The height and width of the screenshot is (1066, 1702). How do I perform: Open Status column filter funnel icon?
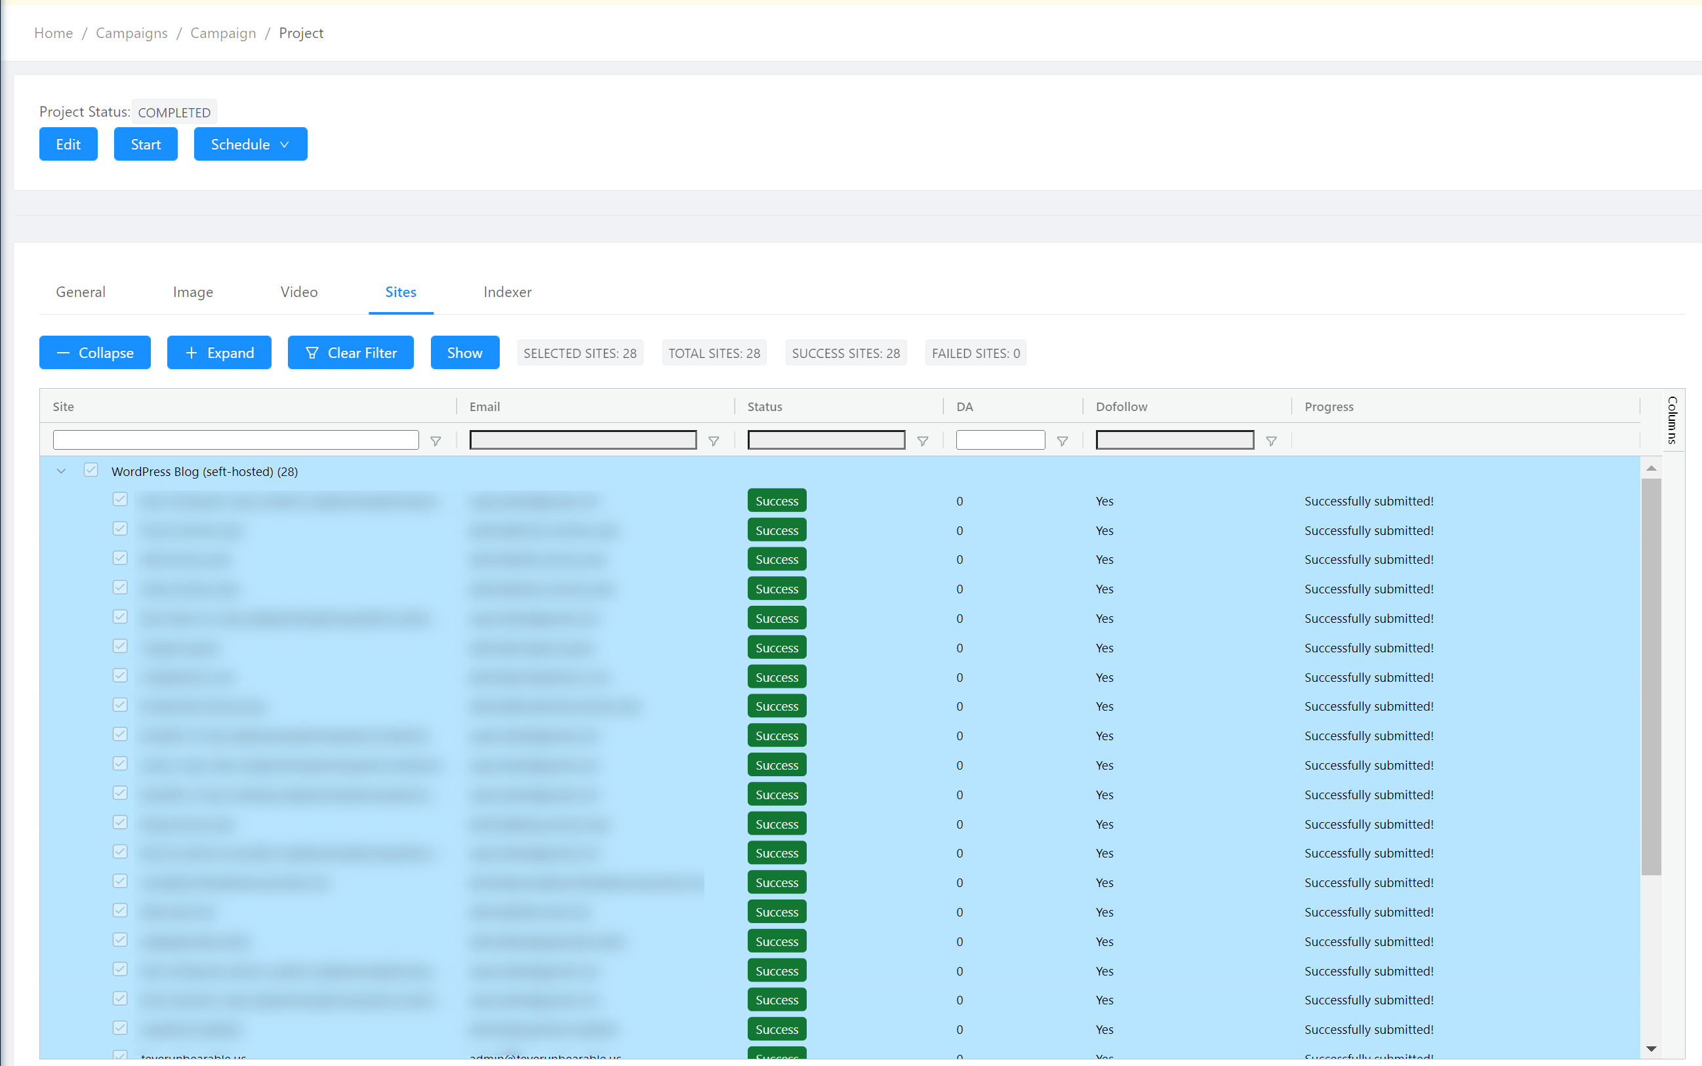tap(922, 441)
